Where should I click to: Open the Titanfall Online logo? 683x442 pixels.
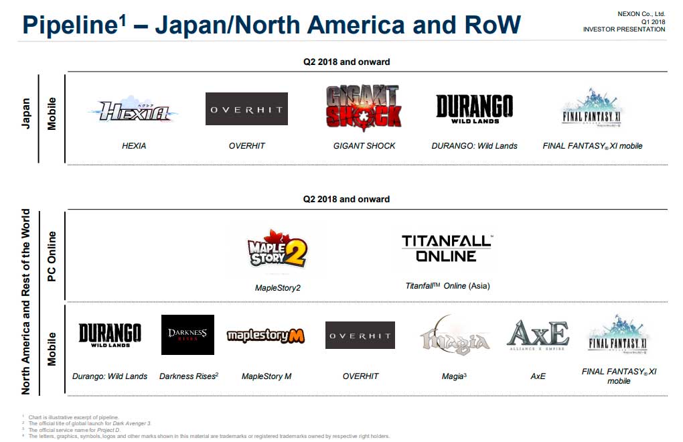coord(447,248)
